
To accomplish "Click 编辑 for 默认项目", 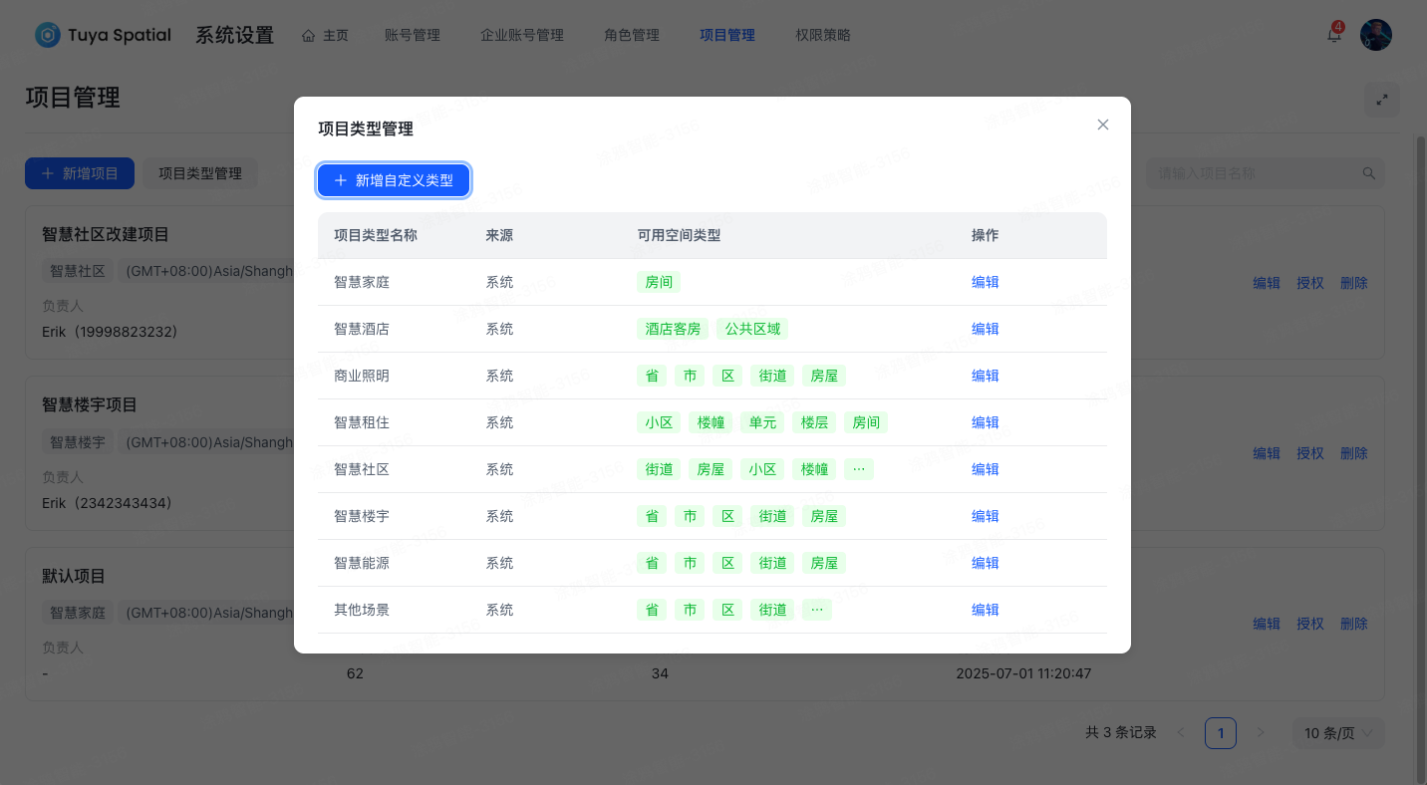I will pos(1267,624).
